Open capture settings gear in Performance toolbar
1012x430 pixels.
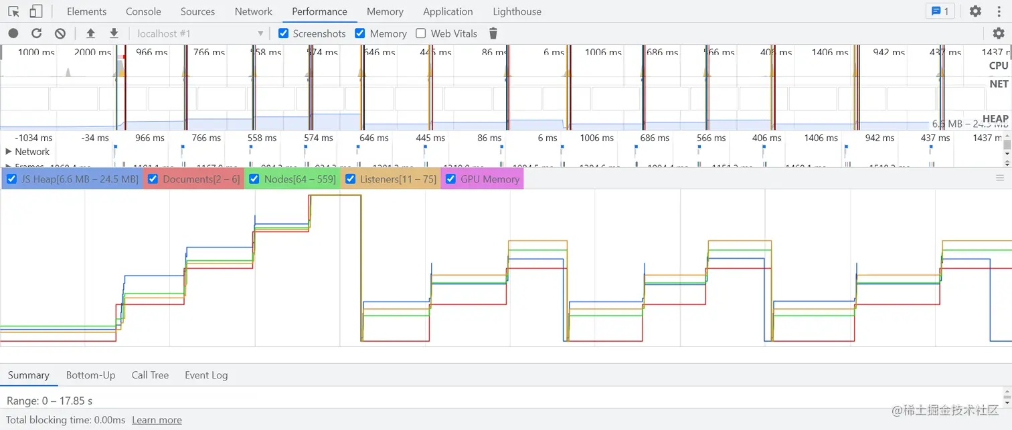tap(999, 33)
